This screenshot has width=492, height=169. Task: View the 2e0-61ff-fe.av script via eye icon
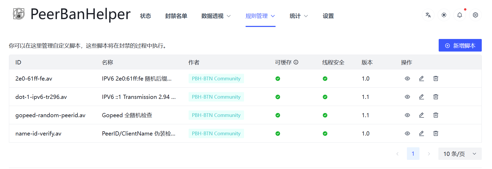click(407, 78)
